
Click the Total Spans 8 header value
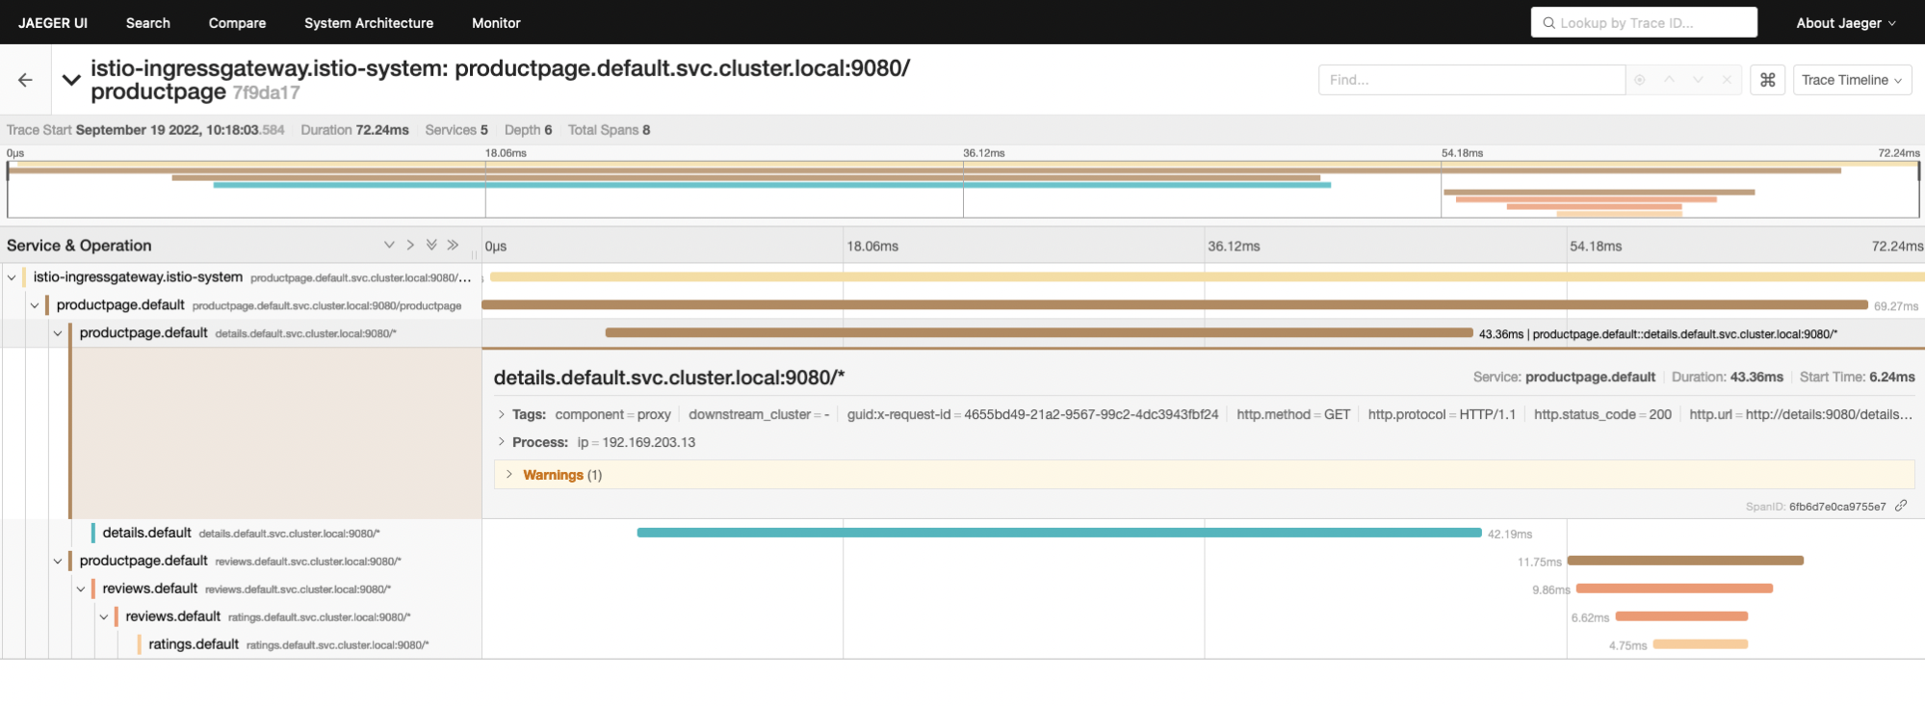pos(646,130)
